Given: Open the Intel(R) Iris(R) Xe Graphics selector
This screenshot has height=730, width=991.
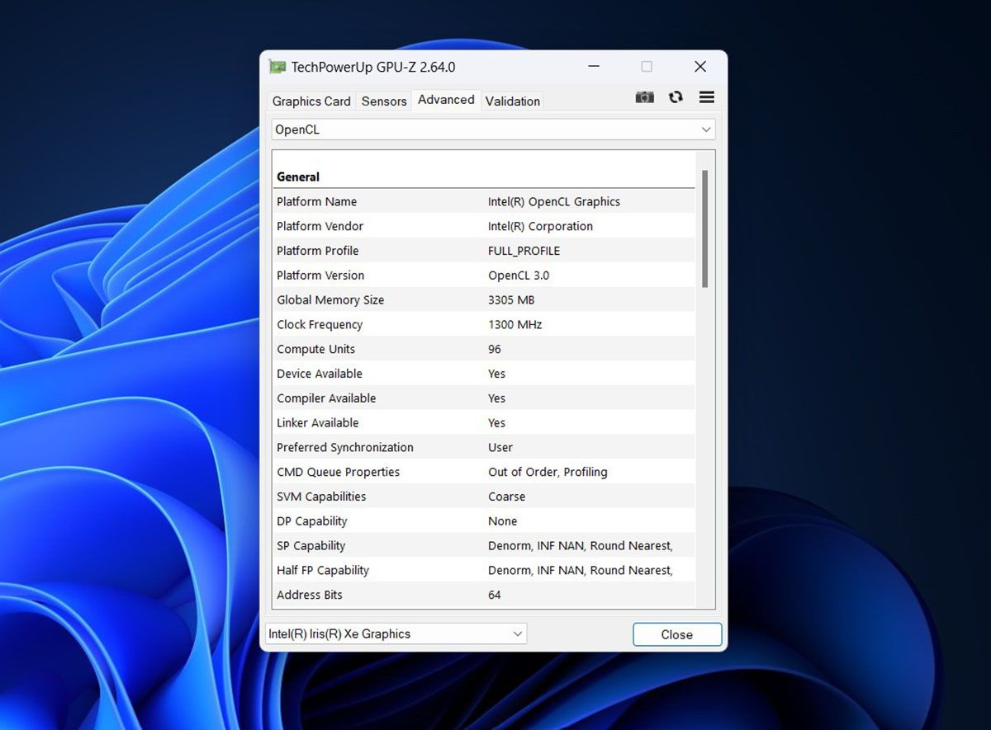Looking at the screenshot, I should coord(396,634).
